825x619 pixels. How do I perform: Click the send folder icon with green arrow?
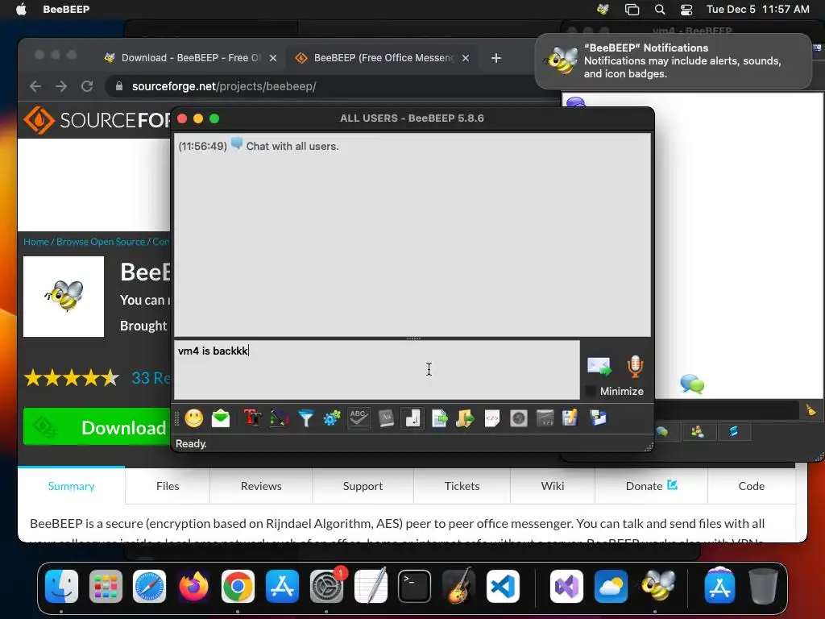pos(465,418)
